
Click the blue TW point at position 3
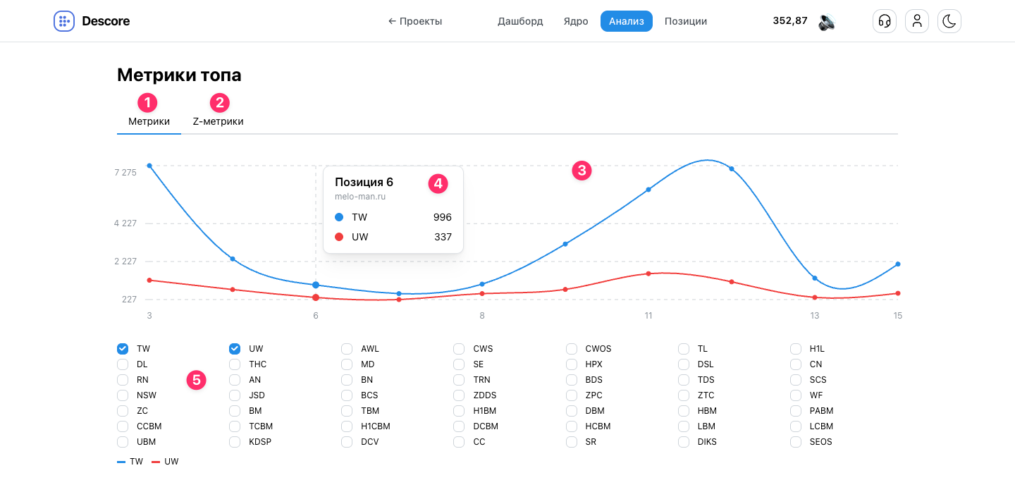(x=149, y=166)
